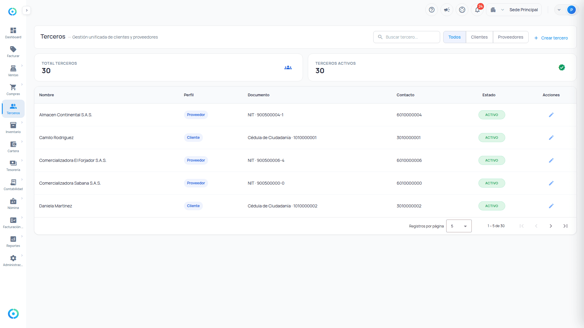
Task: Select the Todos filter tab
Action: pos(454,37)
